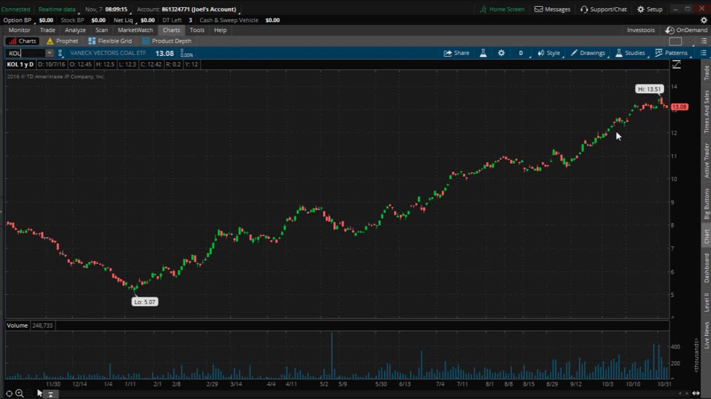Viewport: 711px width, 399px height.
Task: Open the chart grid layout selector
Action: tap(675, 41)
